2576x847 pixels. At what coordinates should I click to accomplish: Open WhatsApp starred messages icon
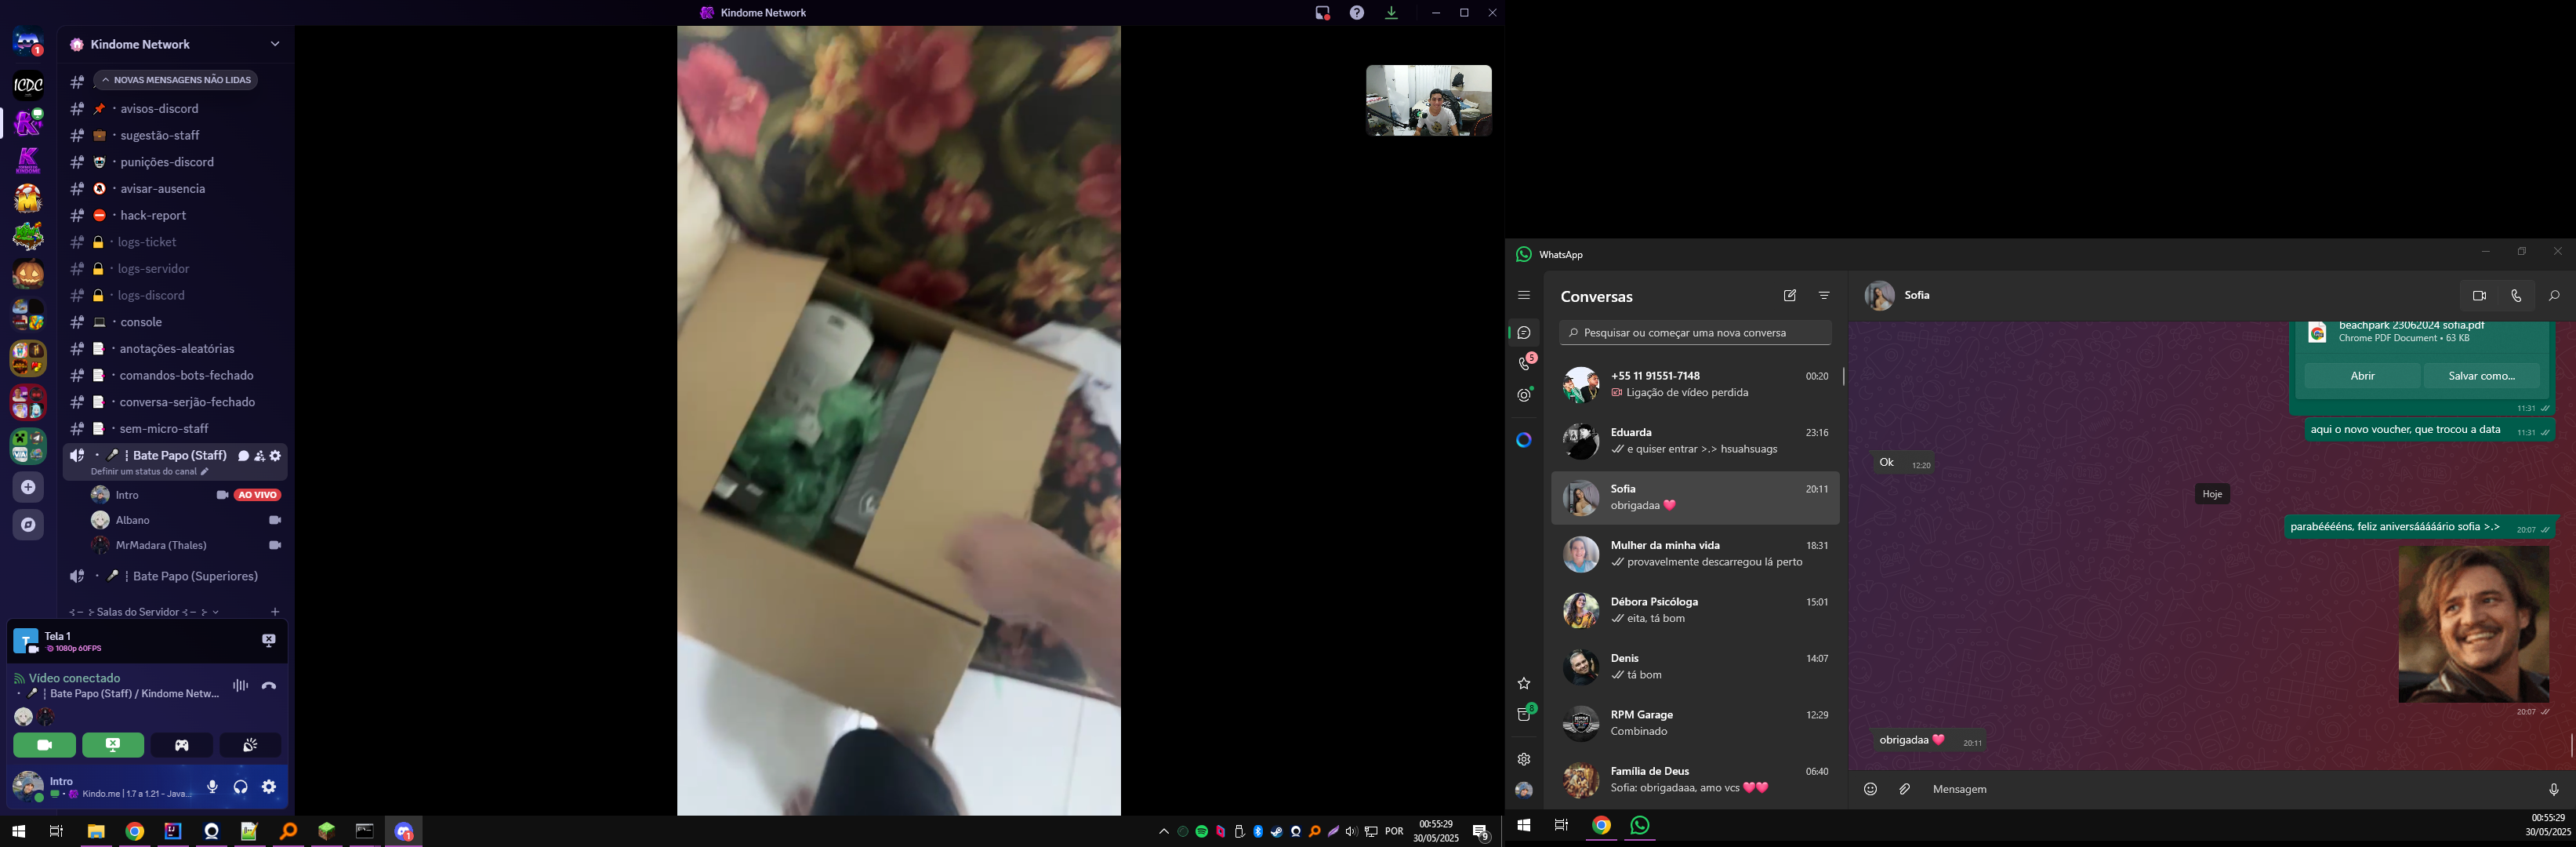coord(1524,684)
